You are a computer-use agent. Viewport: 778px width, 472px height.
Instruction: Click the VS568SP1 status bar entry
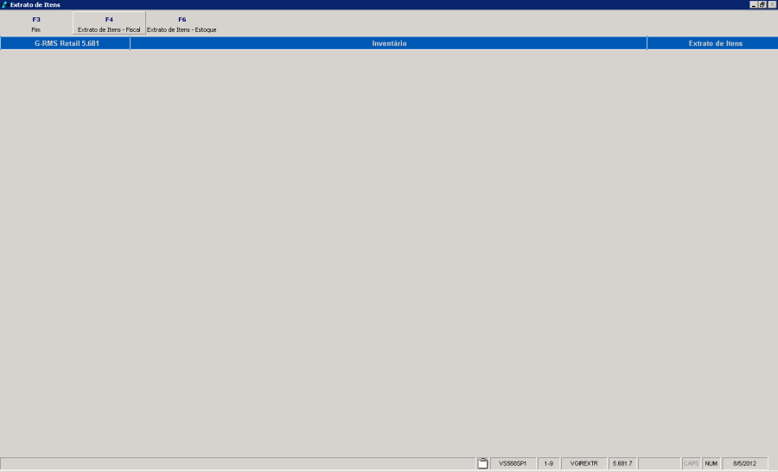tap(513, 463)
